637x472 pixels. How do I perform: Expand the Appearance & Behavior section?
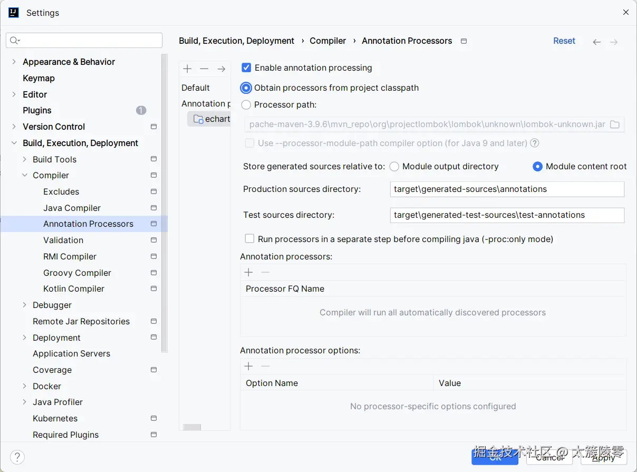14,62
